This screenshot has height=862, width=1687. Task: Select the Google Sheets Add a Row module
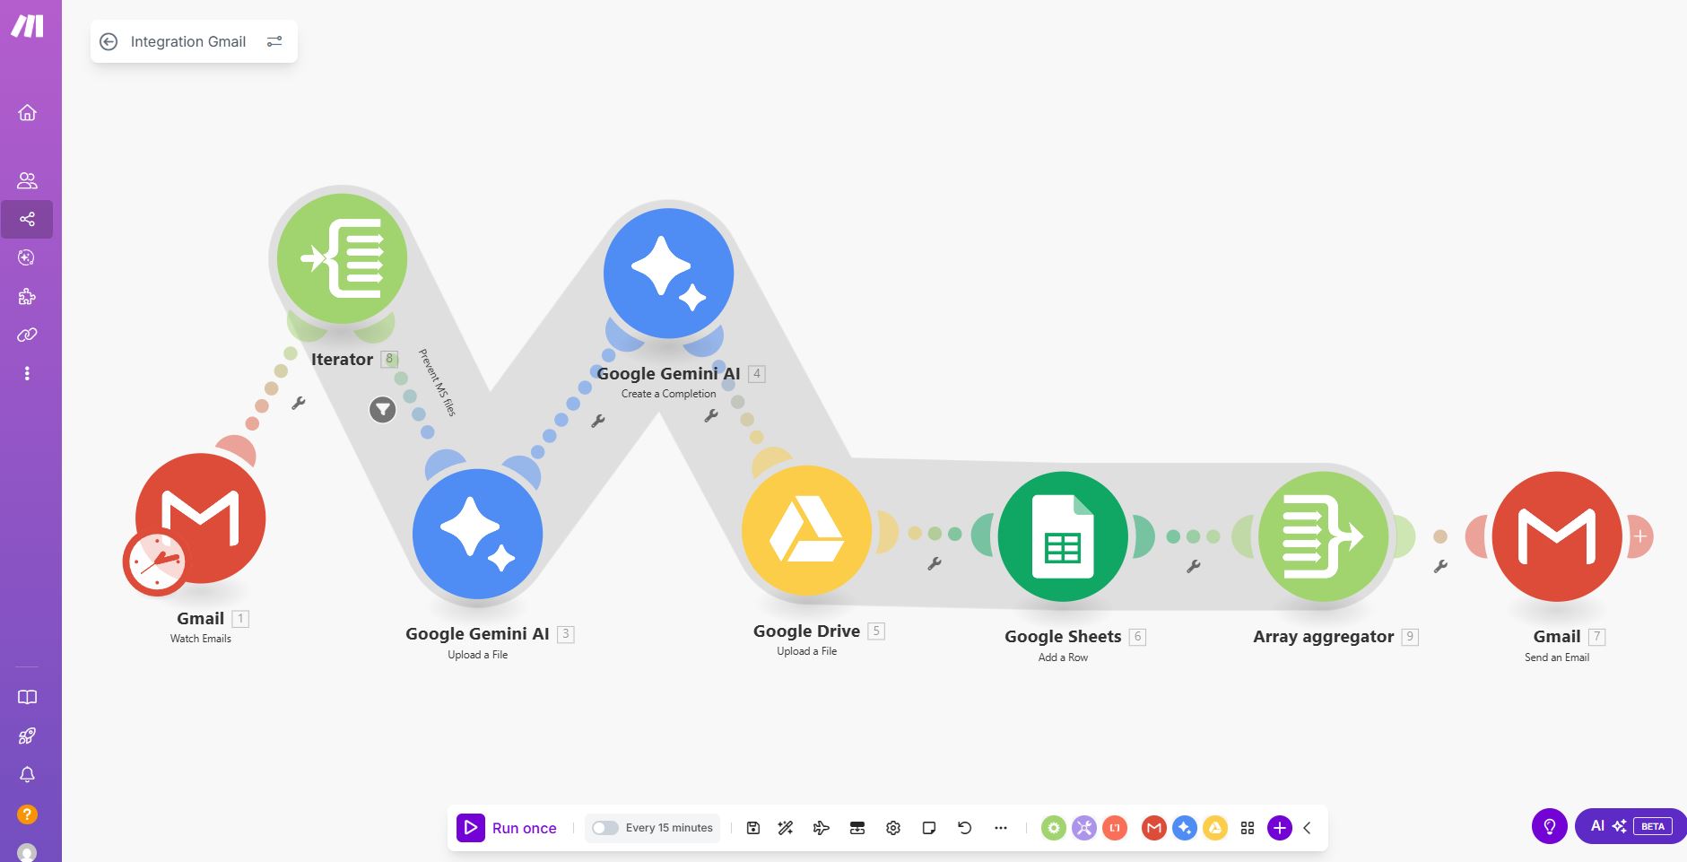(x=1063, y=536)
